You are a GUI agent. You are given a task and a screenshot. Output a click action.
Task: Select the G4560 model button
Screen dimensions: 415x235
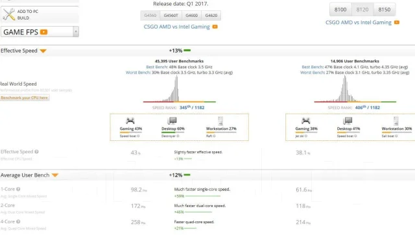tap(150, 16)
